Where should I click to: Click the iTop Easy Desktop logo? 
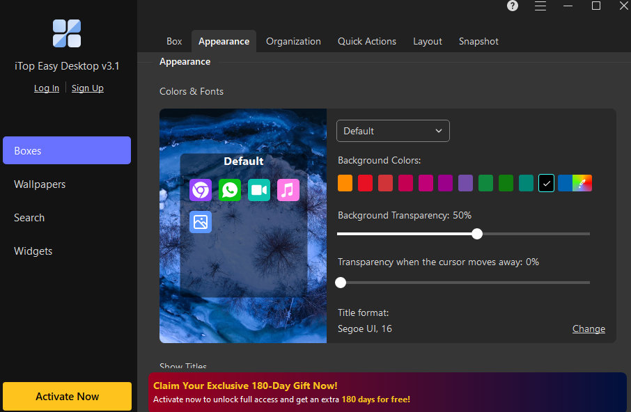pos(66,33)
